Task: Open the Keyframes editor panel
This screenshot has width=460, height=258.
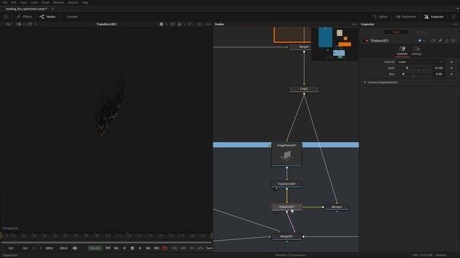Action: (406, 16)
